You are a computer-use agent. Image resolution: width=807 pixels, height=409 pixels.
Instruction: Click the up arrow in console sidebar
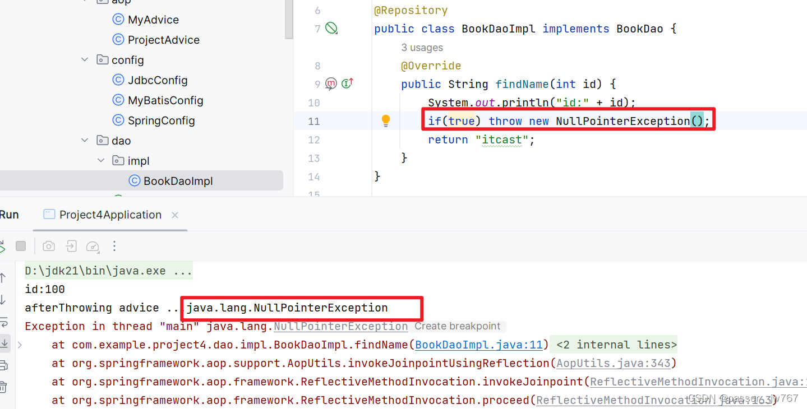pos(3,277)
